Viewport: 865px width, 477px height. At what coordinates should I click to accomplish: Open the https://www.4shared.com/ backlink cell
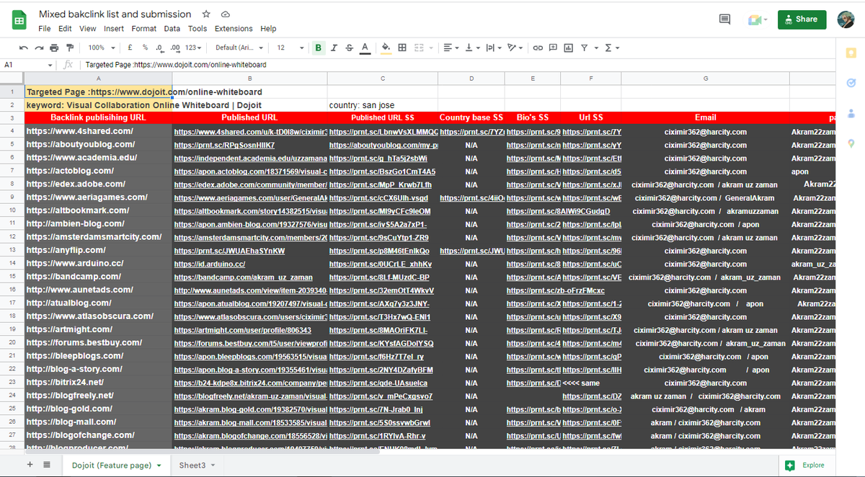click(x=99, y=131)
